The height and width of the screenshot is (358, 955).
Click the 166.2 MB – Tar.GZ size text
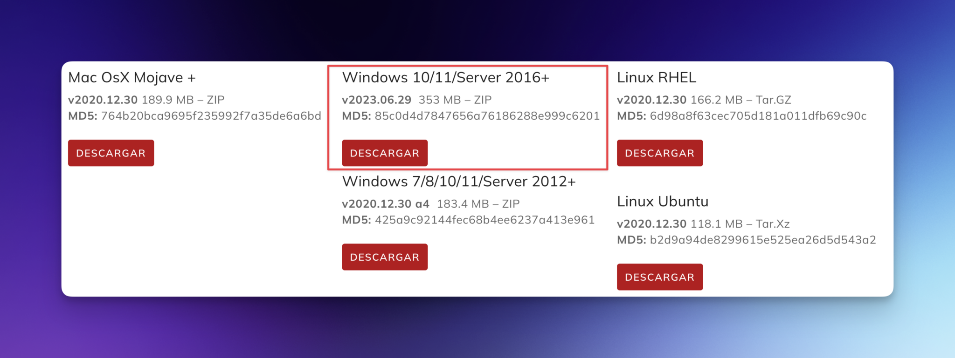741,100
